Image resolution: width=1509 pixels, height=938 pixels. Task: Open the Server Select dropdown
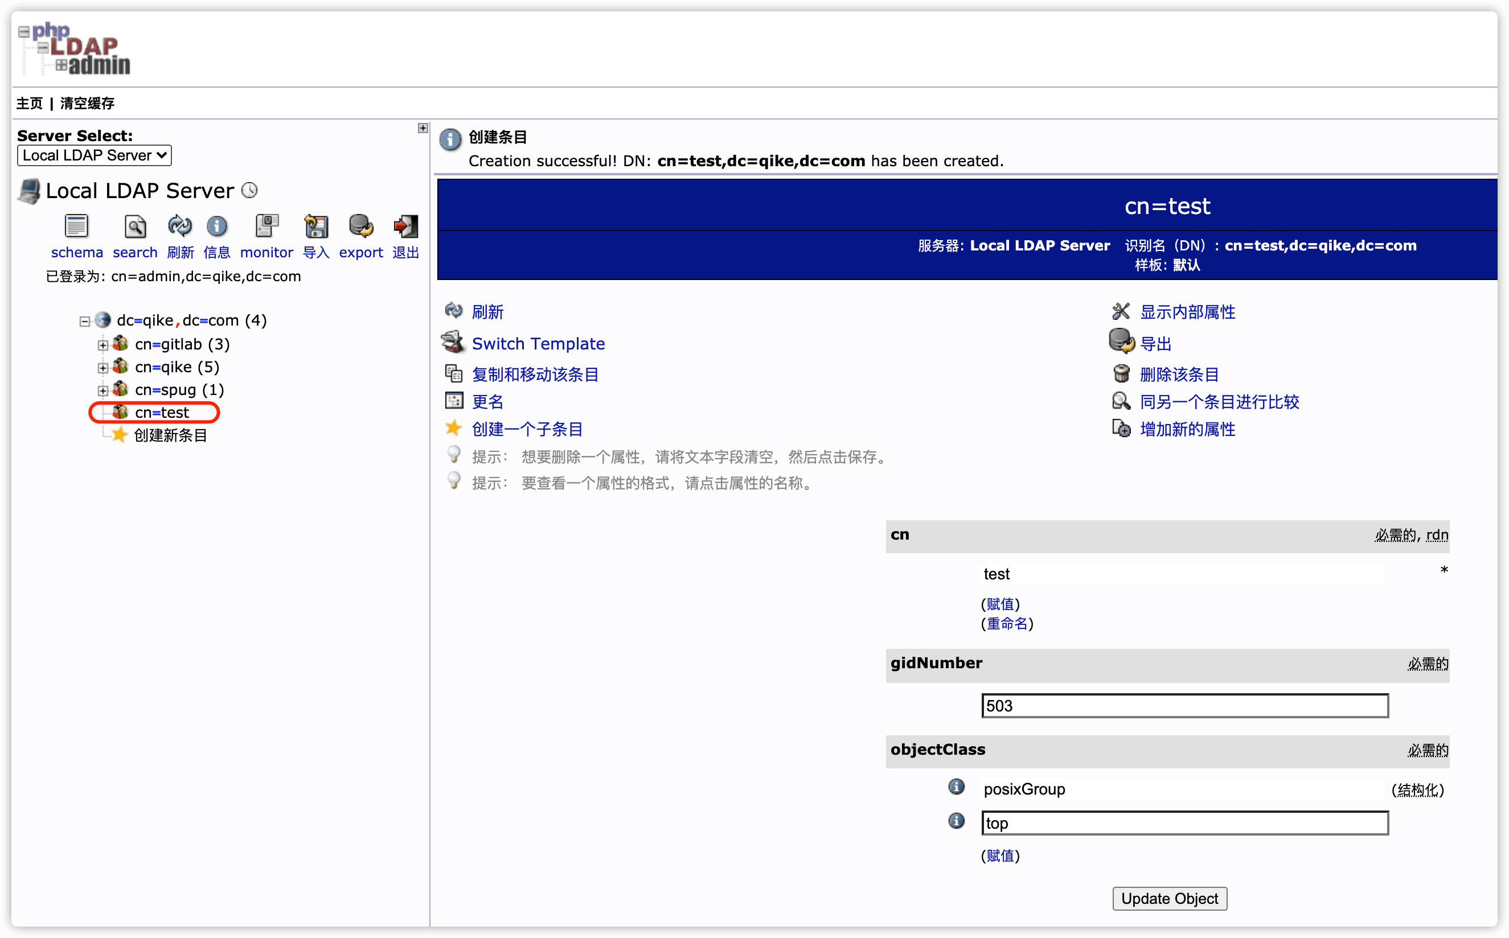[x=95, y=155]
